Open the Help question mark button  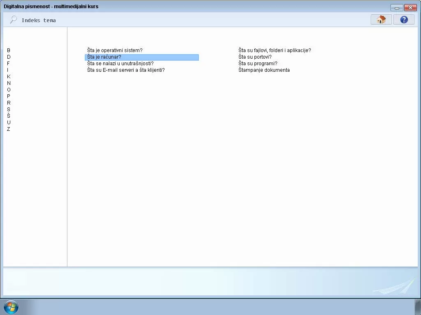click(404, 20)
